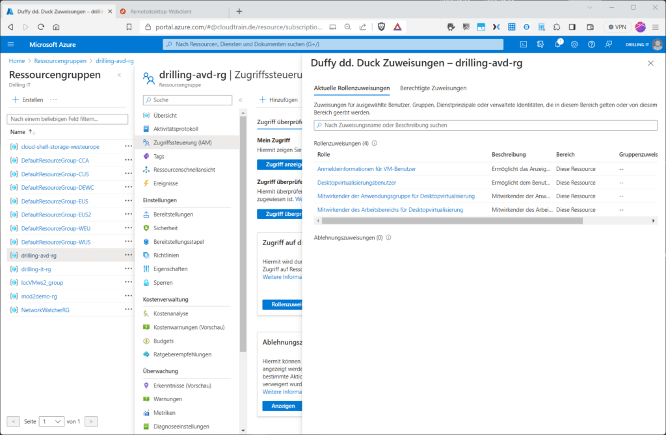This screenshot has height=435, width=666.
Task: Open Bereitstellungen under Einstellungen
Action: [x=173, y=214]
